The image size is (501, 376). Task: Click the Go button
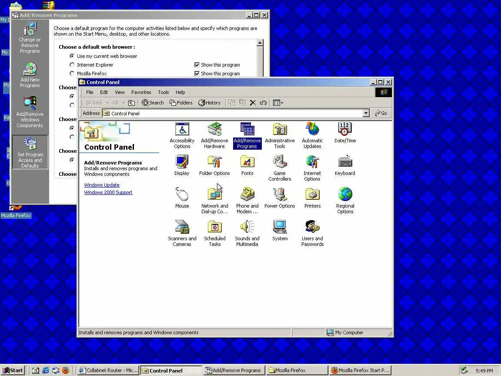(x=381, y=113)
